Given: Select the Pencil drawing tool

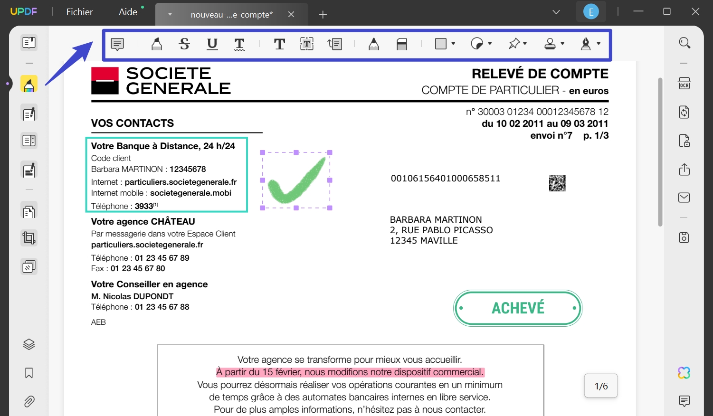Looking at the screenshot, I should (x=373, y=44).
